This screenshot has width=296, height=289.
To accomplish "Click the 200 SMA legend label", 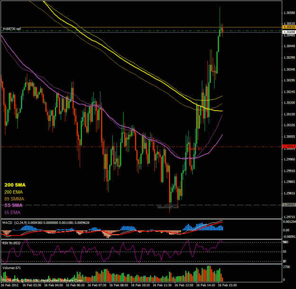I will tap(15, 185).
